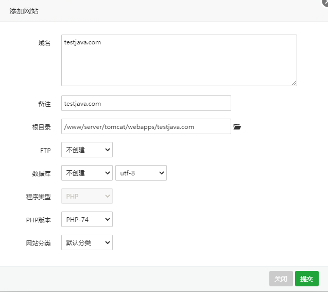Close dialog with top-right X icon

point(325,3)
